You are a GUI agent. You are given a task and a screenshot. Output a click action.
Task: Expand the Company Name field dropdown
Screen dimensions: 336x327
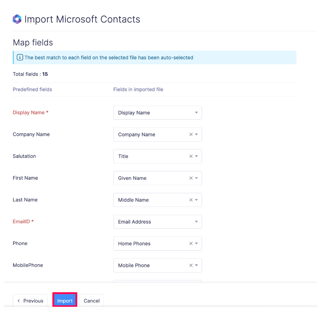(197, 134)
